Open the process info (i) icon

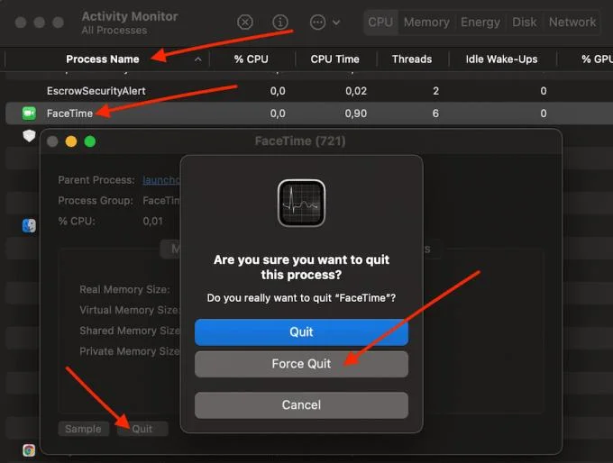pyautogui.click(x=280, y=23)
